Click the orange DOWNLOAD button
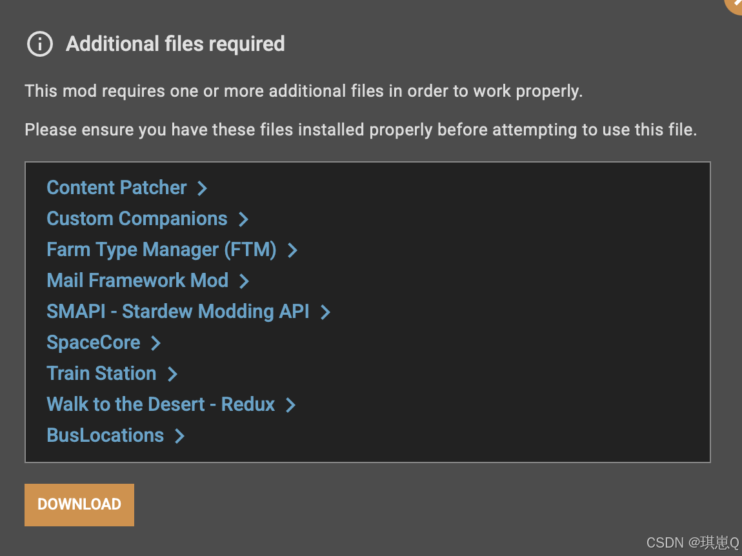Image resolution: width=742 pixels, height=556 pixels. [79, 504]
